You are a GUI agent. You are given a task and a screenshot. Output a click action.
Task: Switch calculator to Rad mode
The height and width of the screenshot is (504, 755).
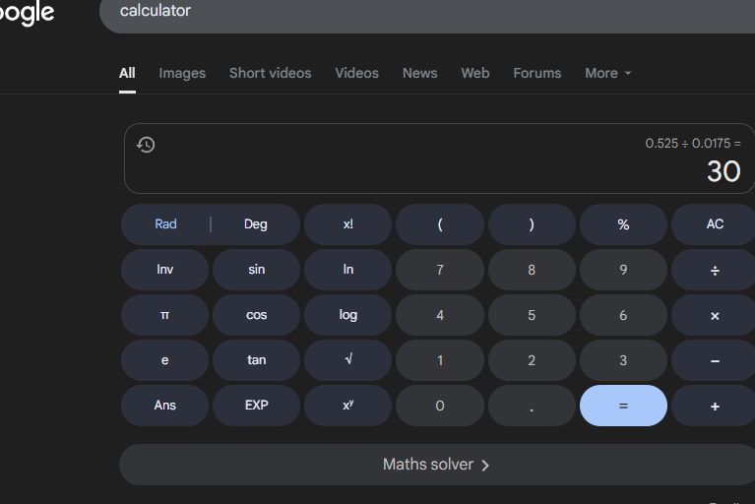pyautogui.click(x=165, y=224)
